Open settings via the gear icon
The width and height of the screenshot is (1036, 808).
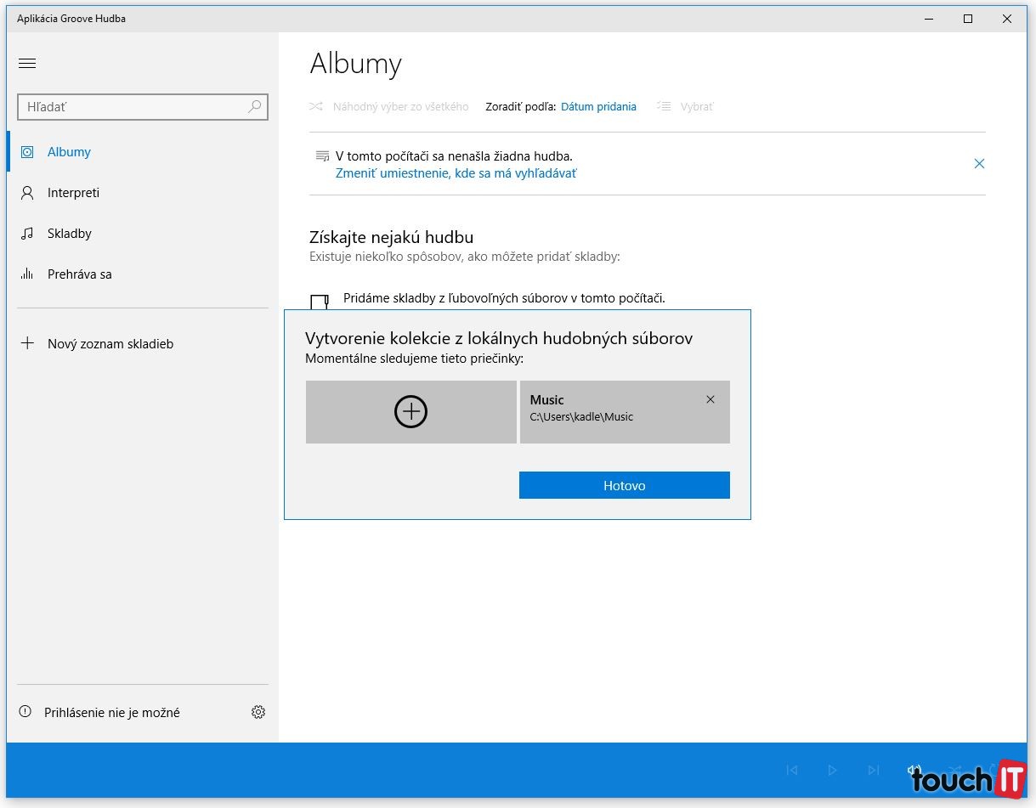[258, 712]
